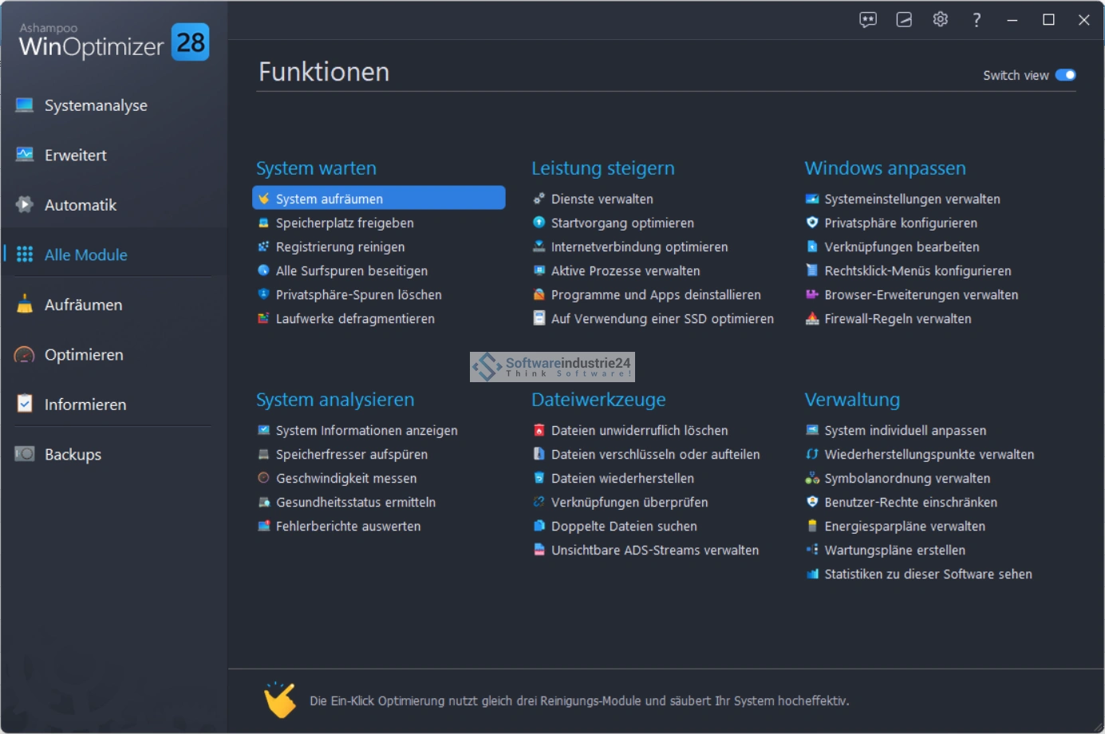The image size is (1105, 734).
Task: Click the settings gear icon
Action: click(940, 20)
